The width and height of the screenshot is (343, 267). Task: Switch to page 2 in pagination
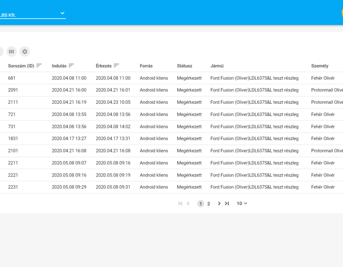click(209, 204)
